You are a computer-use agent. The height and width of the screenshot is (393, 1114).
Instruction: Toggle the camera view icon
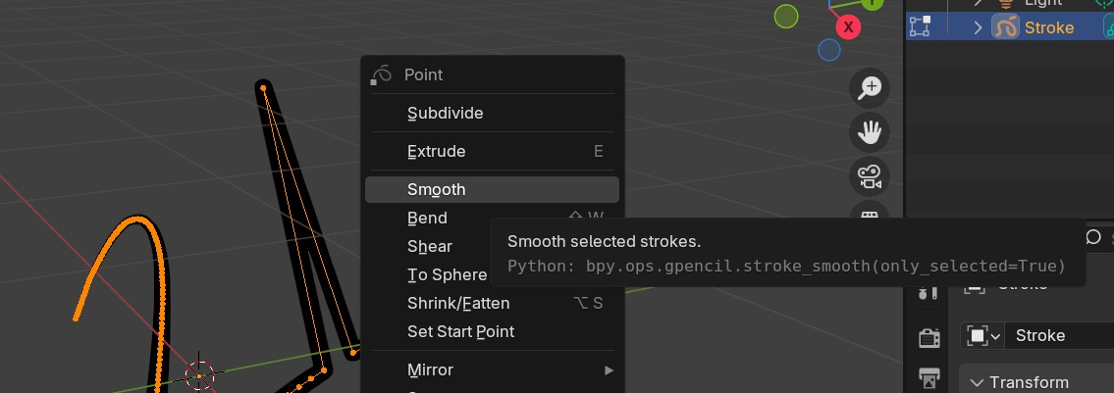click(x=869, y=175)
